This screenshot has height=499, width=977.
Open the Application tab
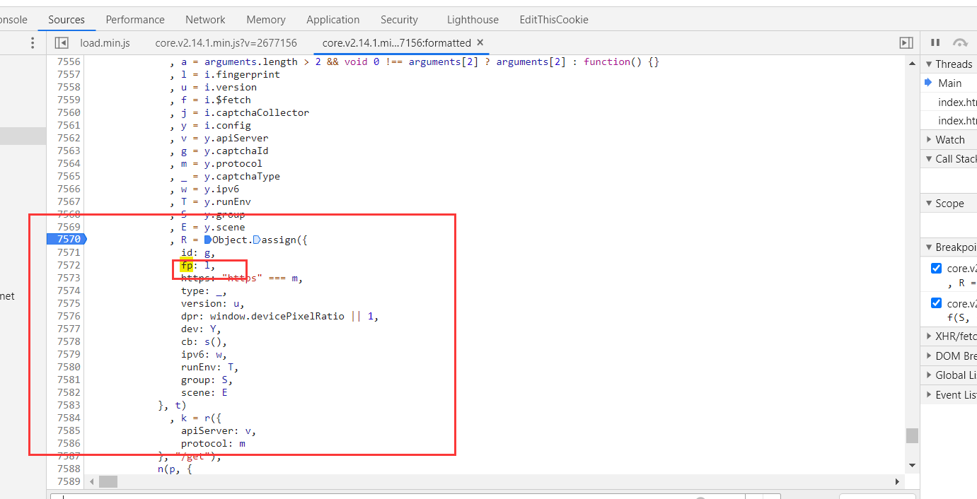coord(333,20)
